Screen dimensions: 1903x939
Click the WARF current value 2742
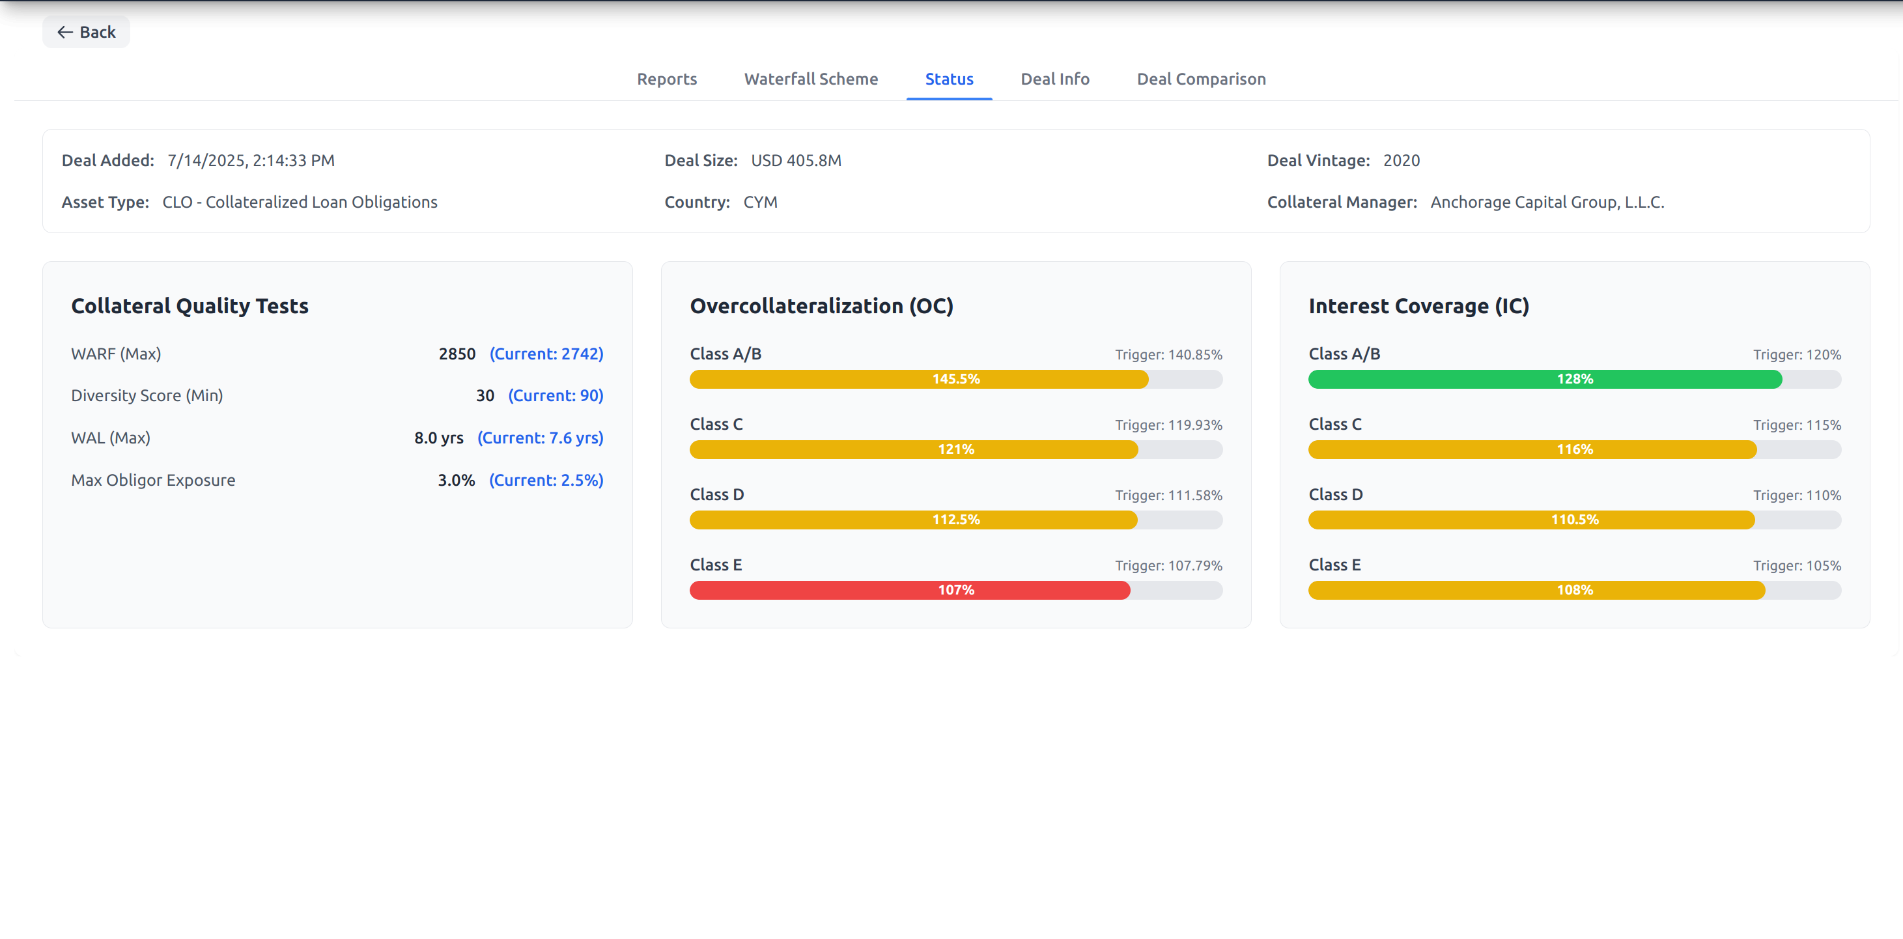(546, 354)
